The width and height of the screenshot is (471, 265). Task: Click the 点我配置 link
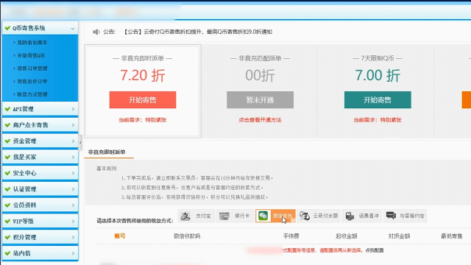375,250
